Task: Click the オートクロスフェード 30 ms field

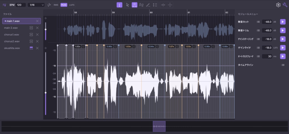Action: (267, 56)
